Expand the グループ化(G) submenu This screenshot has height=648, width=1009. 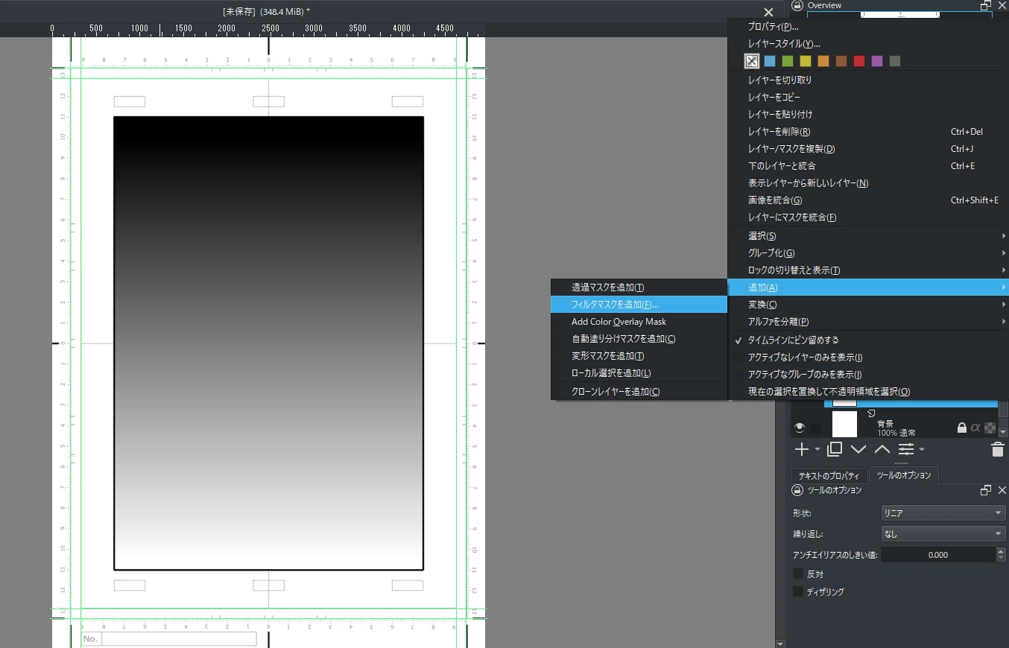pyautogui.click(x=868, y=252)
